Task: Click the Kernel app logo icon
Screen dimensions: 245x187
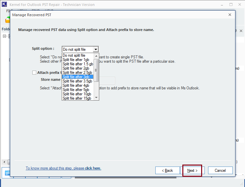Action: tap(4, 4)
